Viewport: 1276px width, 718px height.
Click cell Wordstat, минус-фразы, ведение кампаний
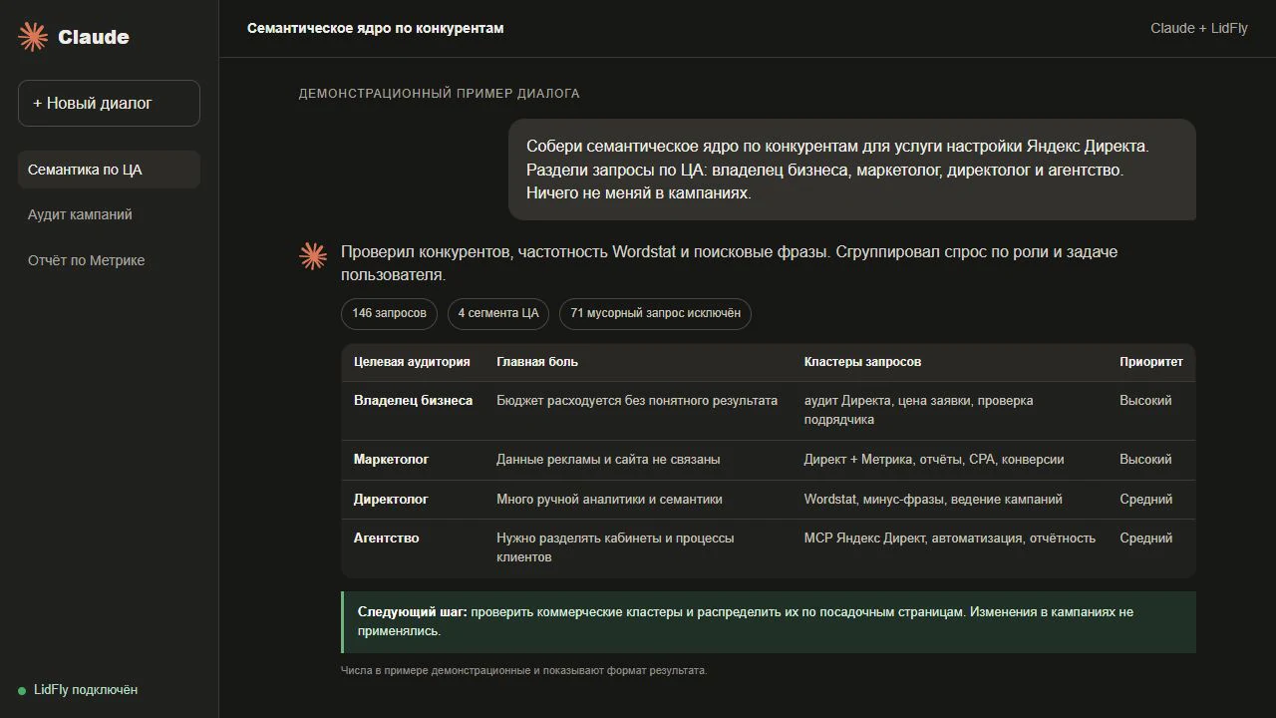933,499
